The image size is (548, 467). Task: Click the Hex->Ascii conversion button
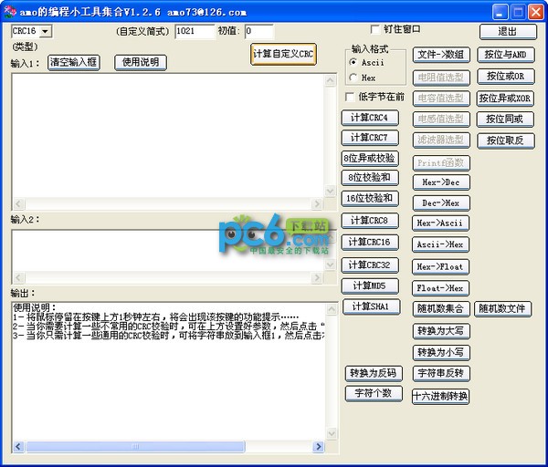coord(440,223)
